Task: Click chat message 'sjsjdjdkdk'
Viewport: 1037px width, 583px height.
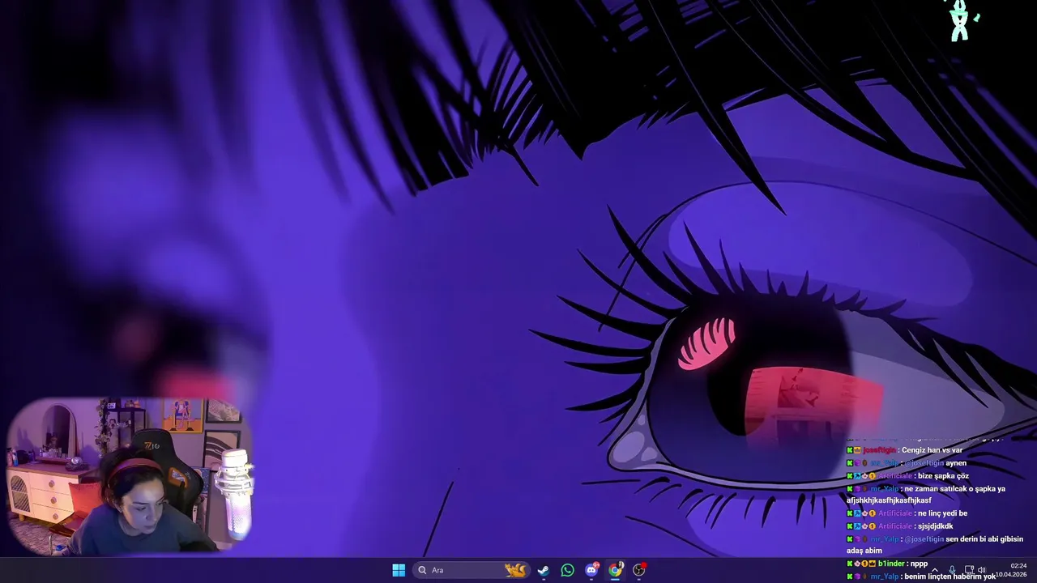Action: pyautogui.click(x=936, y=526)
